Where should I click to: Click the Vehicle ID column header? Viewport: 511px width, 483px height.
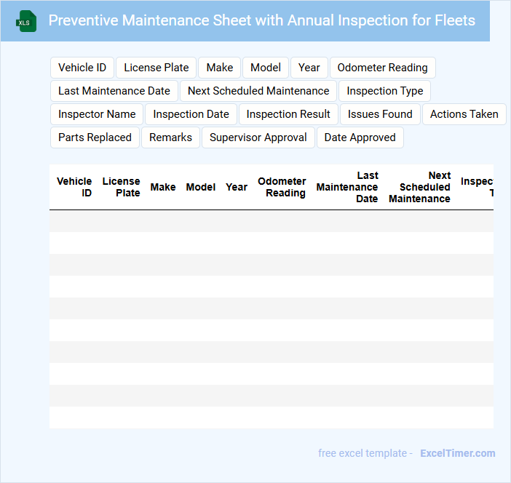click(x=74, y=187)
